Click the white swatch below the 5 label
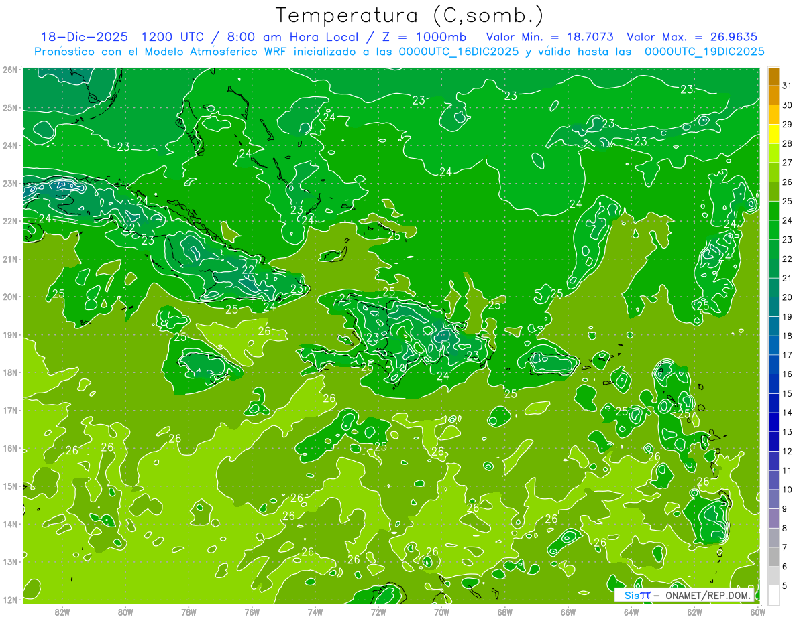Screen dimensions: 805x621 click(x=773, y=596)
